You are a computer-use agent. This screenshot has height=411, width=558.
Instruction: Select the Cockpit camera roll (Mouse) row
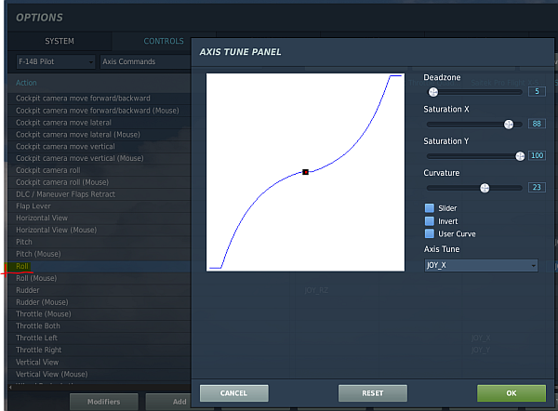(x=100, y=182)
